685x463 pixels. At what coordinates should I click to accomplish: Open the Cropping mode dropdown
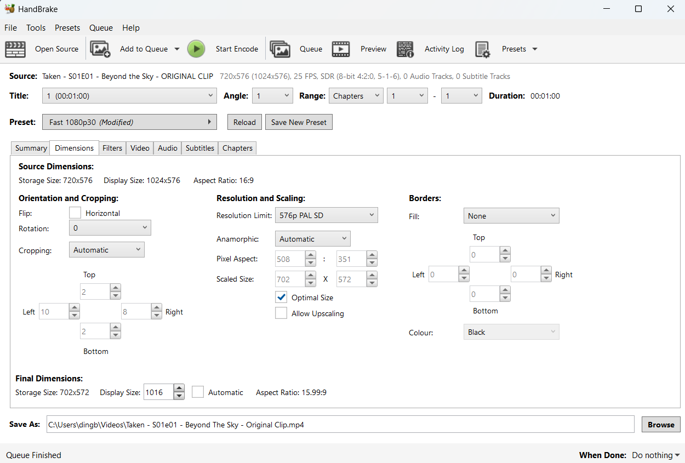[107, 250]
